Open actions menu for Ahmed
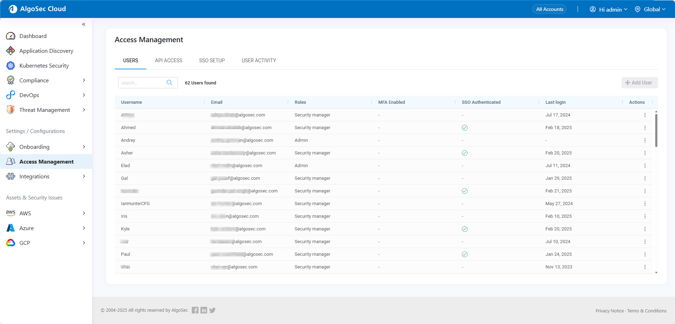The image size is (675, 324). pos(645,128)
